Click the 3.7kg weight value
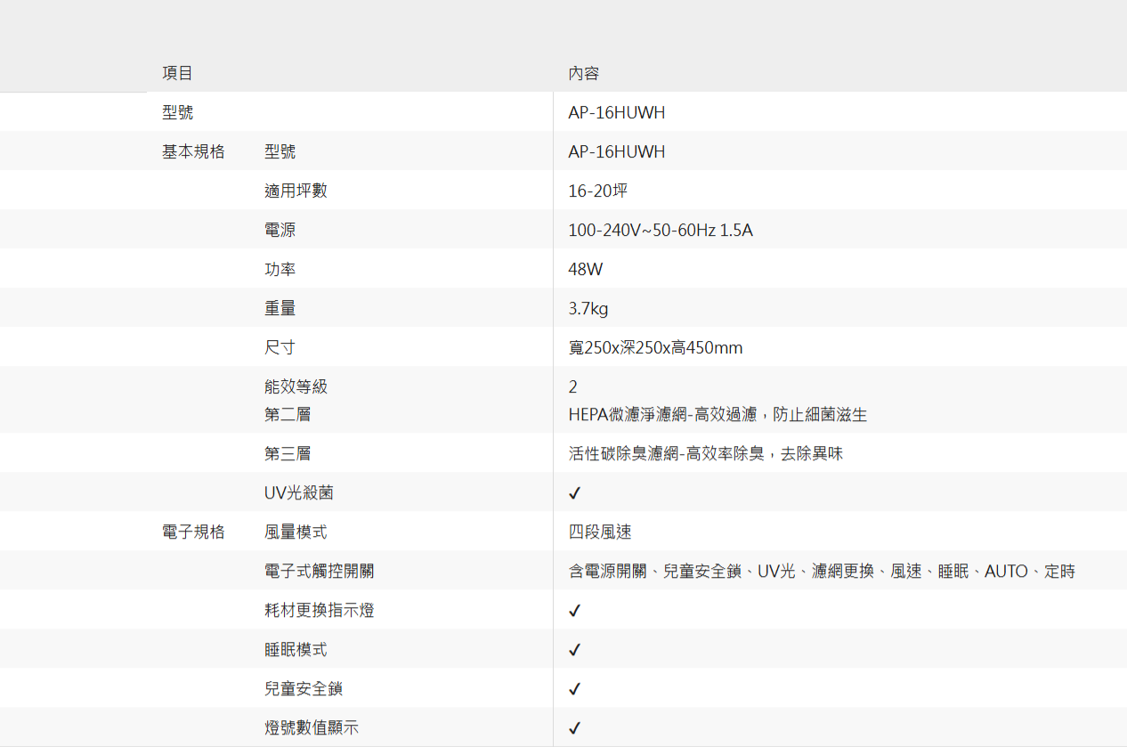The width and height of the screenshot is (1127, 747). pos(588,309)
